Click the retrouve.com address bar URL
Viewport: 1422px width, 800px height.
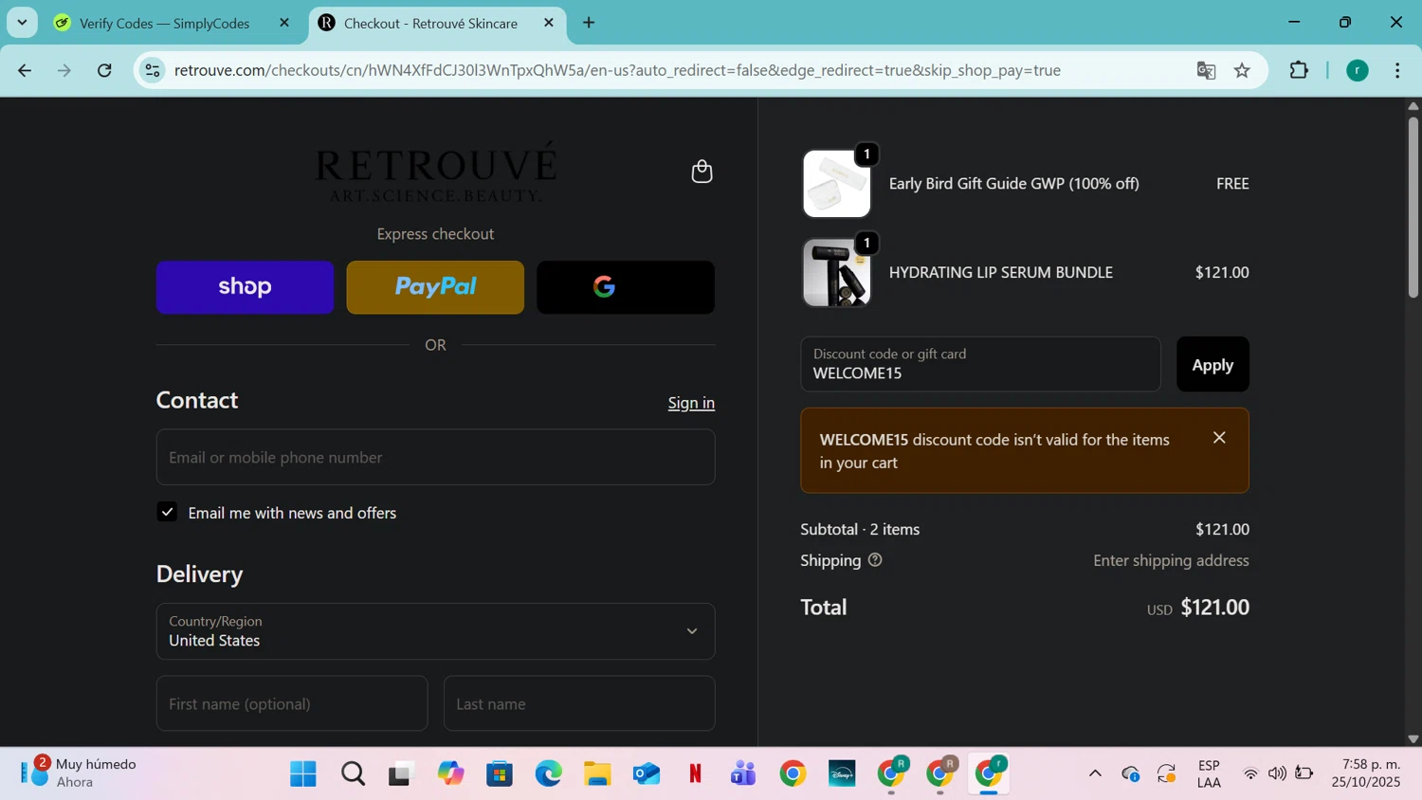[617, 70]
